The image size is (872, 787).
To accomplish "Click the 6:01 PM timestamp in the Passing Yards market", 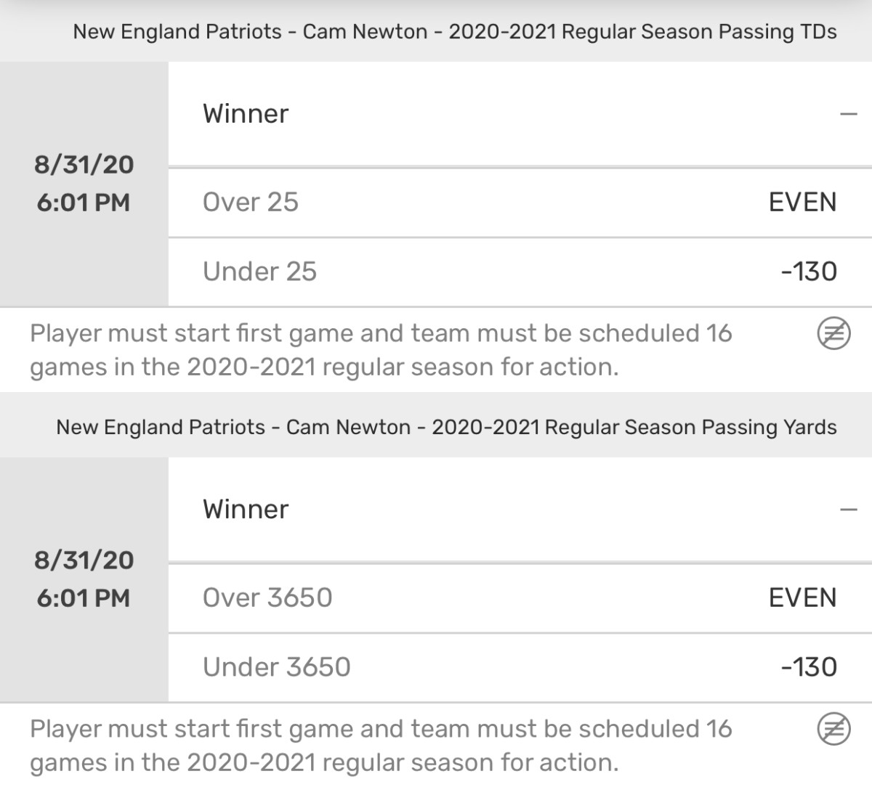I will 84,599.
